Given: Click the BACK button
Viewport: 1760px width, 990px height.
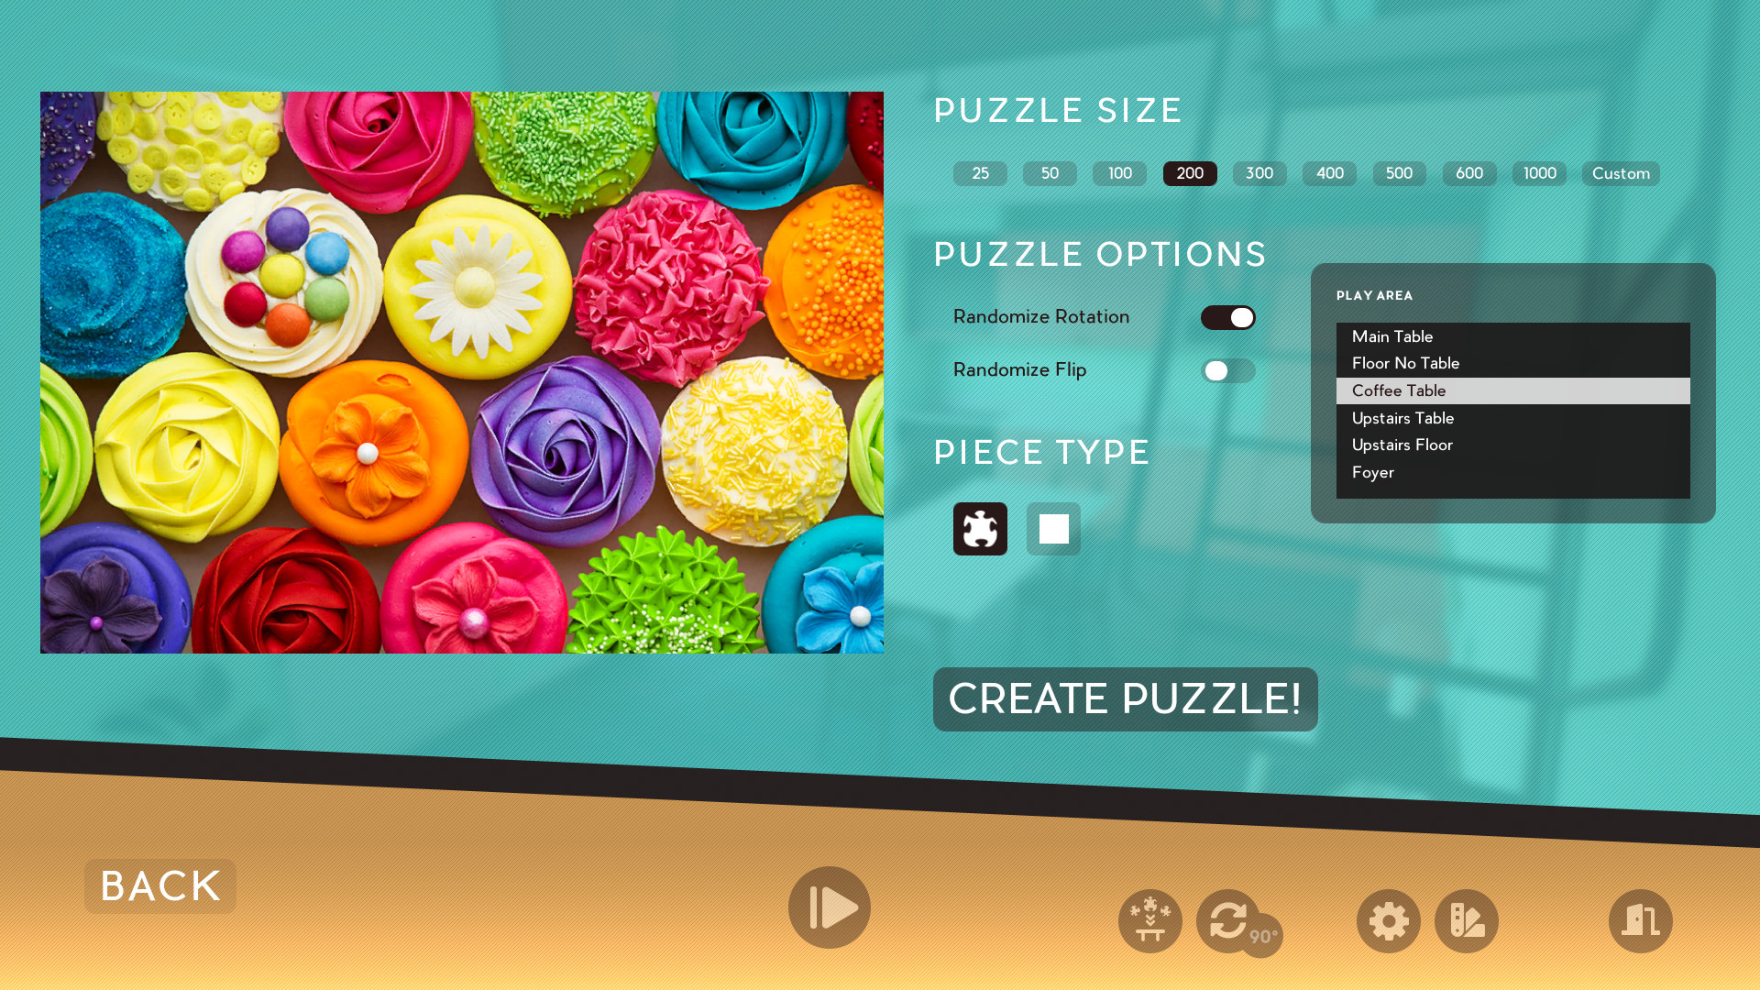Looking at the screenshot, I should pos(159,885).
